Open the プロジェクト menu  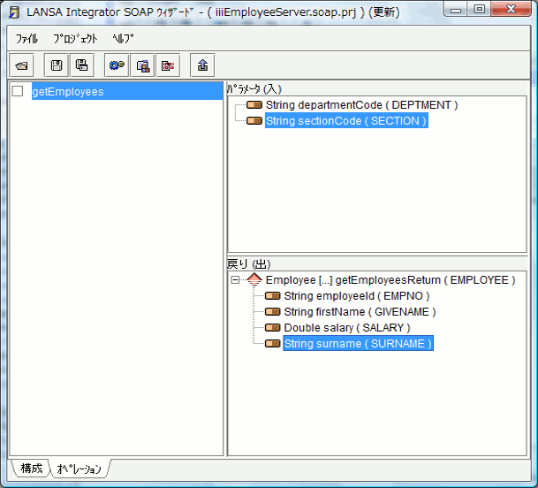pyautogui.click(x=75, y=39)
